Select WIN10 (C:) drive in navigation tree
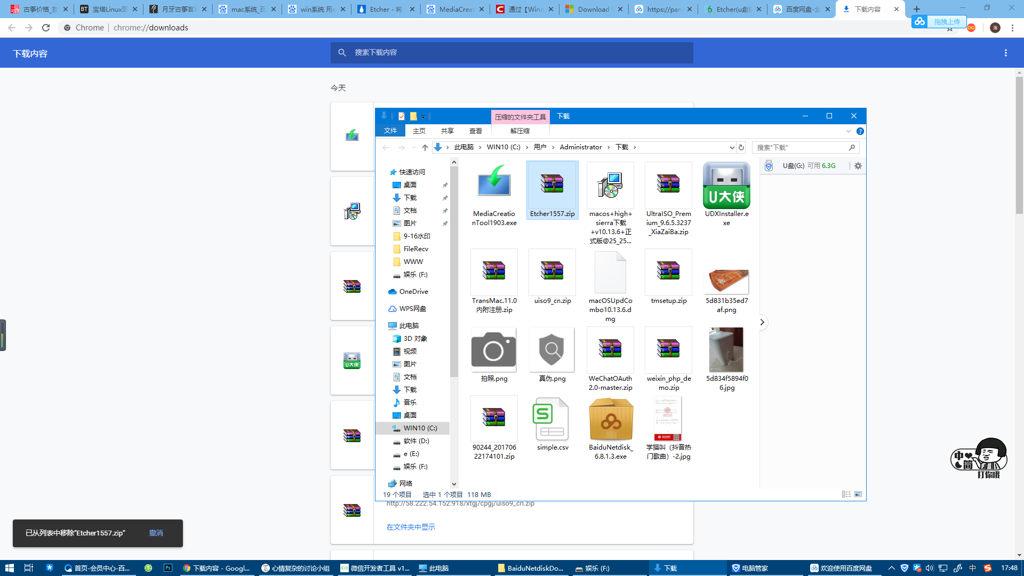This screenshot has height=576, width=1024. 420,428
